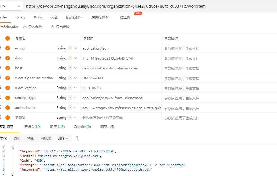This screenshot has width=277, height=176.
Task: Click required asterisk for host row
Action: point(70,68)
